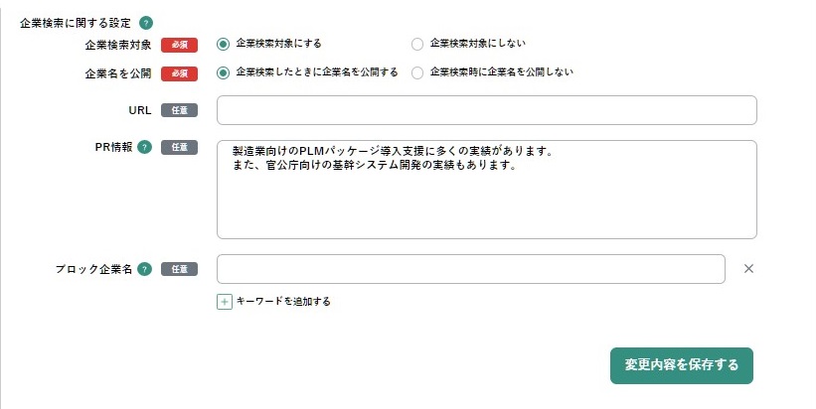
Task: Show help tooltip for ブロック企業名
Action: 145,269
